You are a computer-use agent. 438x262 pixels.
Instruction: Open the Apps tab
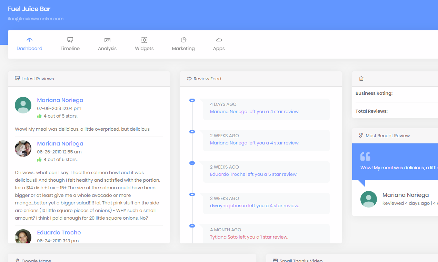219,44
